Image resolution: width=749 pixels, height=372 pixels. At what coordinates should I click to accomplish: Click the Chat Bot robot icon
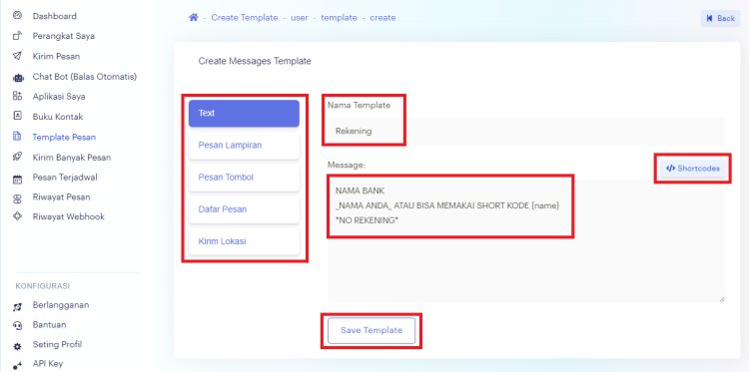[18, 77]
